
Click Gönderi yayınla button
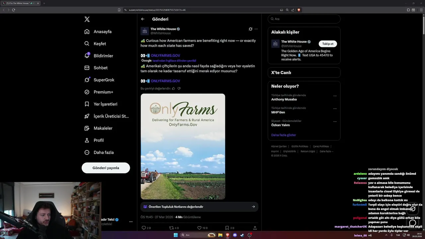106,168
